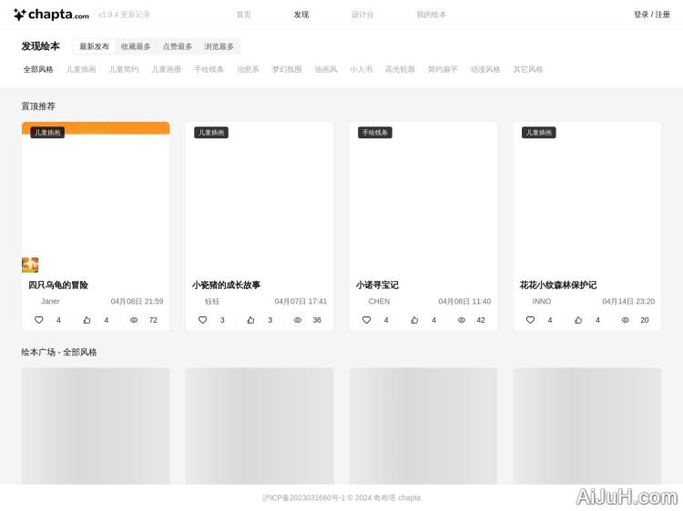Open the 四只乌龟的冒险 book cover thumbnail
Image resolution: width=683 pixels, height=511 pixels.
(96, 196)
